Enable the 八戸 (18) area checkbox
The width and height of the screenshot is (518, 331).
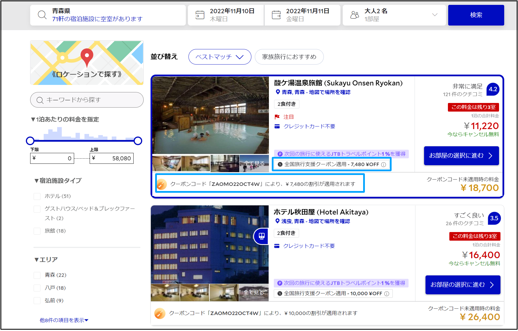(x=37, y=288)
